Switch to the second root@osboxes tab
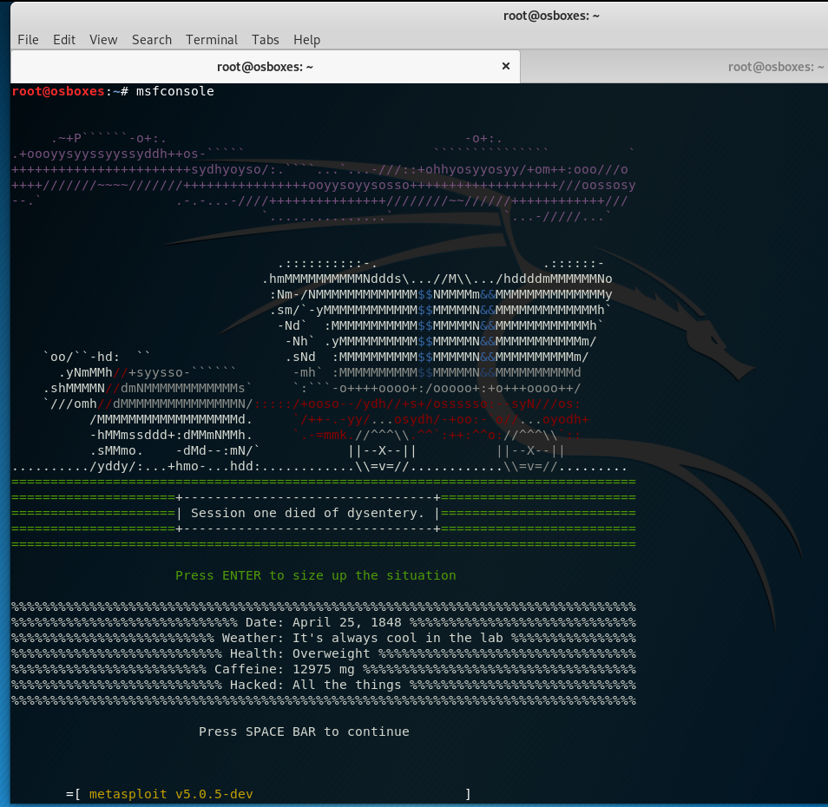 772,66
